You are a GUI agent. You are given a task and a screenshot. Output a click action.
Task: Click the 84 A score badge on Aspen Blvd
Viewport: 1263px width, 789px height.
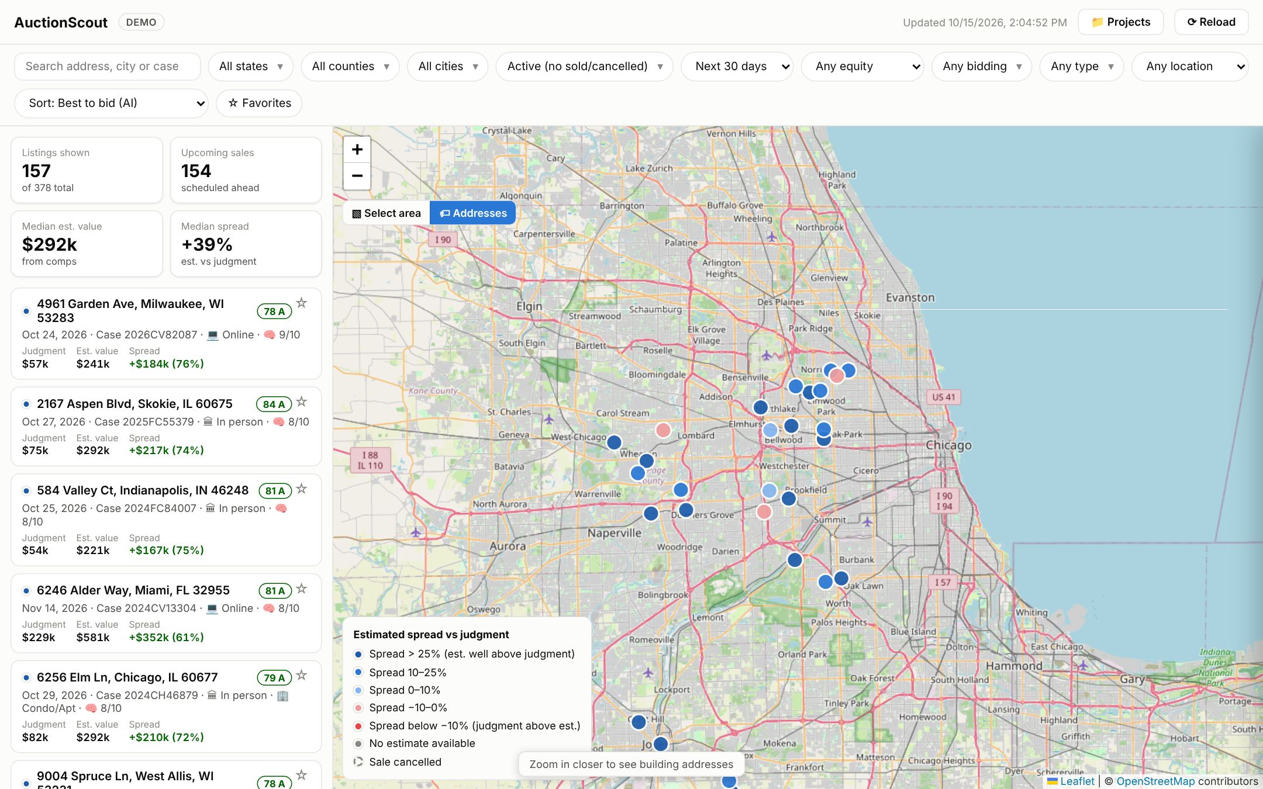point(274,404)
